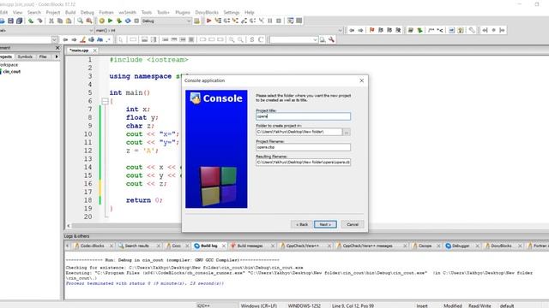Click the Cut scissors icon
The width and height of the screenshot is (549, 308).
tap(51, 21)
